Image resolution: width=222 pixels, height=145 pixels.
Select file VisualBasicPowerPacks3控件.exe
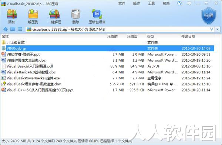click(x=33, y=78)
